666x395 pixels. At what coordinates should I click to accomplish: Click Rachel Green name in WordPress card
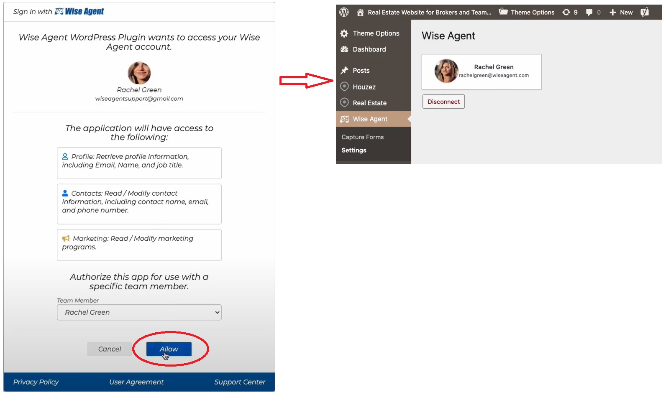point(494,67)
